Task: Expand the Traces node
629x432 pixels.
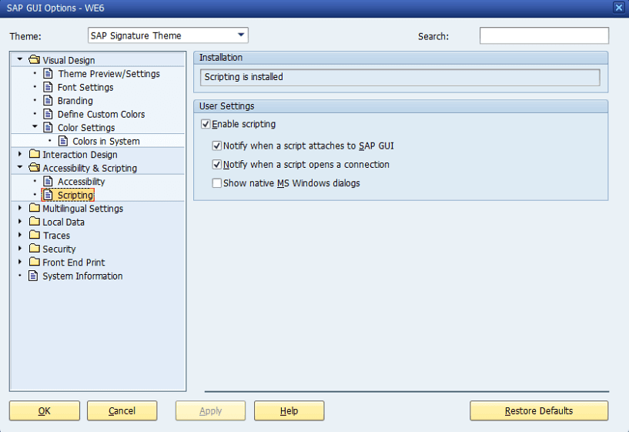Action: [20, 235]
